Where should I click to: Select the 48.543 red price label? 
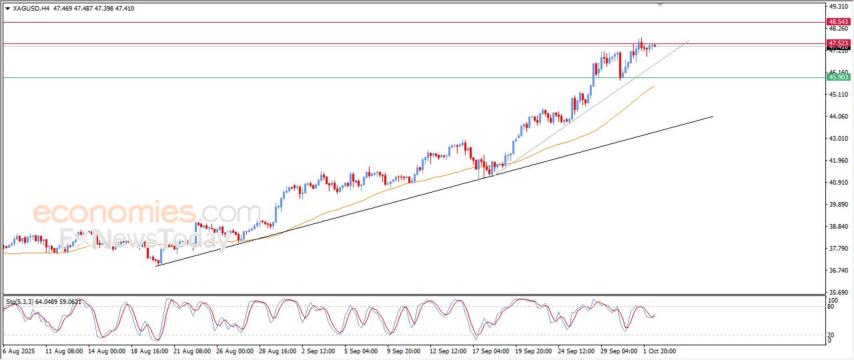click(x=838, y=22)
